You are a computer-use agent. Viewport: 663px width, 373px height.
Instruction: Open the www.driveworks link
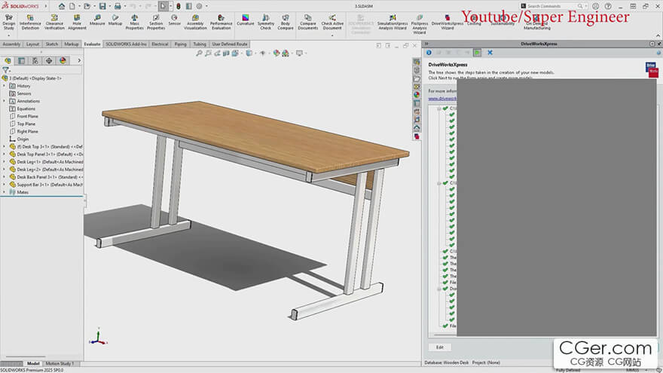click(442, 98)
